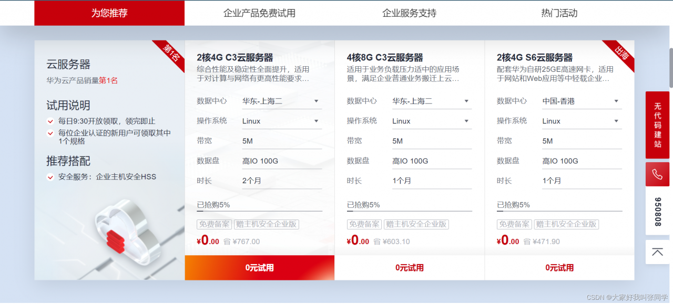
Task: Click the 华为云产品销量第1名 text
Action: (82, 80)
